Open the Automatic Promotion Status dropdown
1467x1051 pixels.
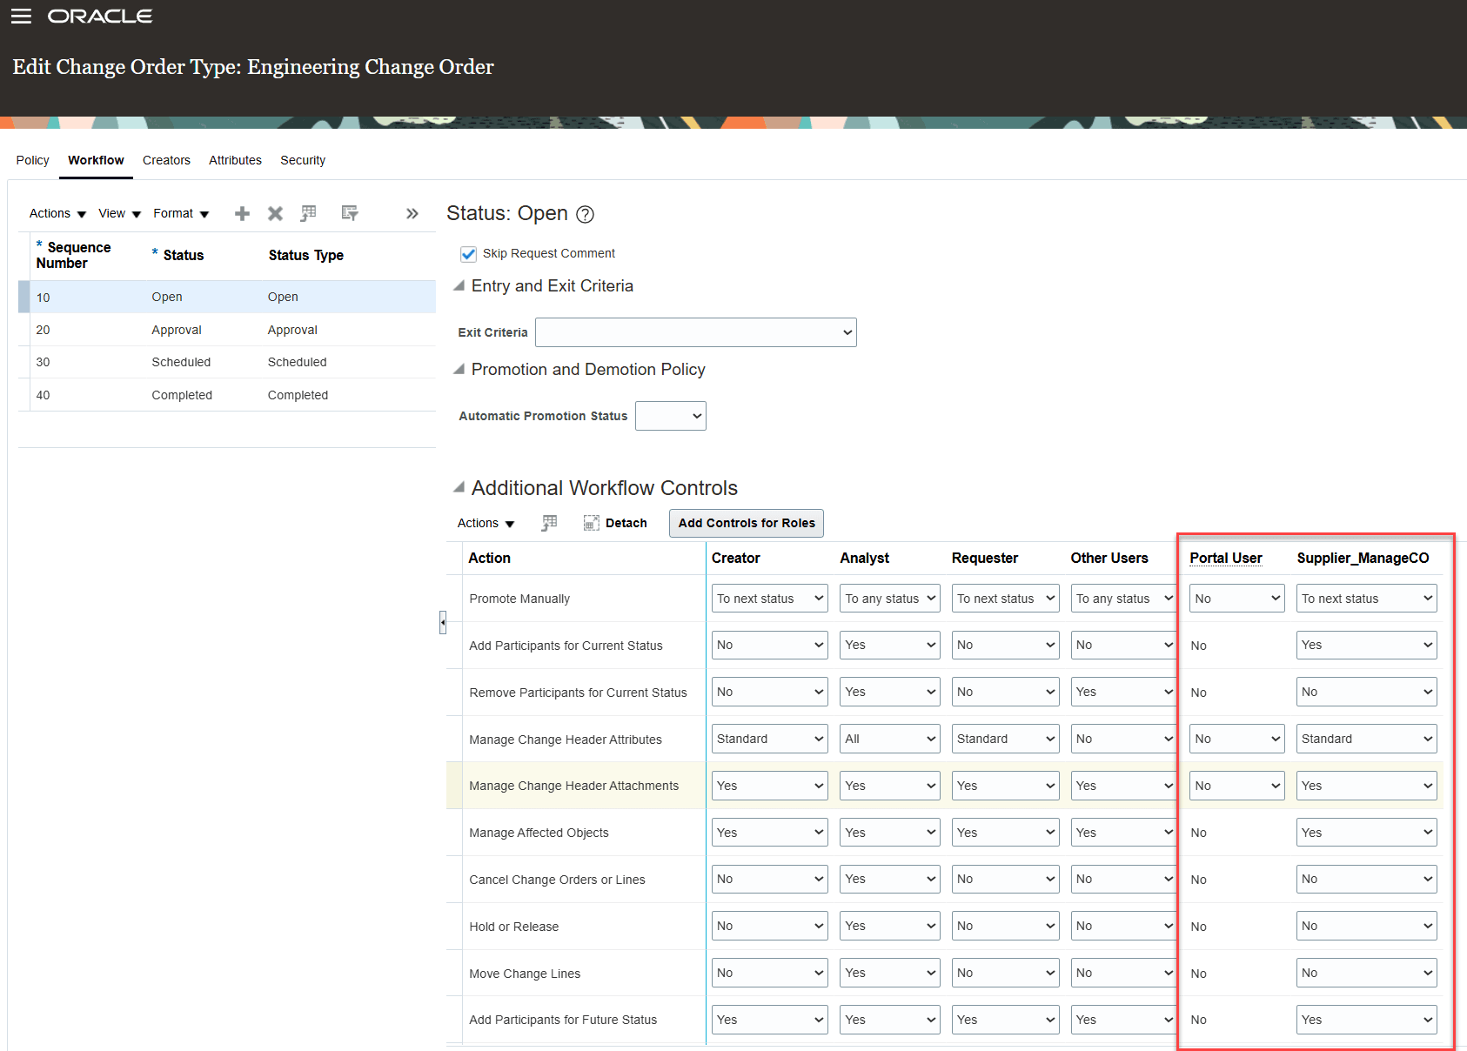pos(670,416)
